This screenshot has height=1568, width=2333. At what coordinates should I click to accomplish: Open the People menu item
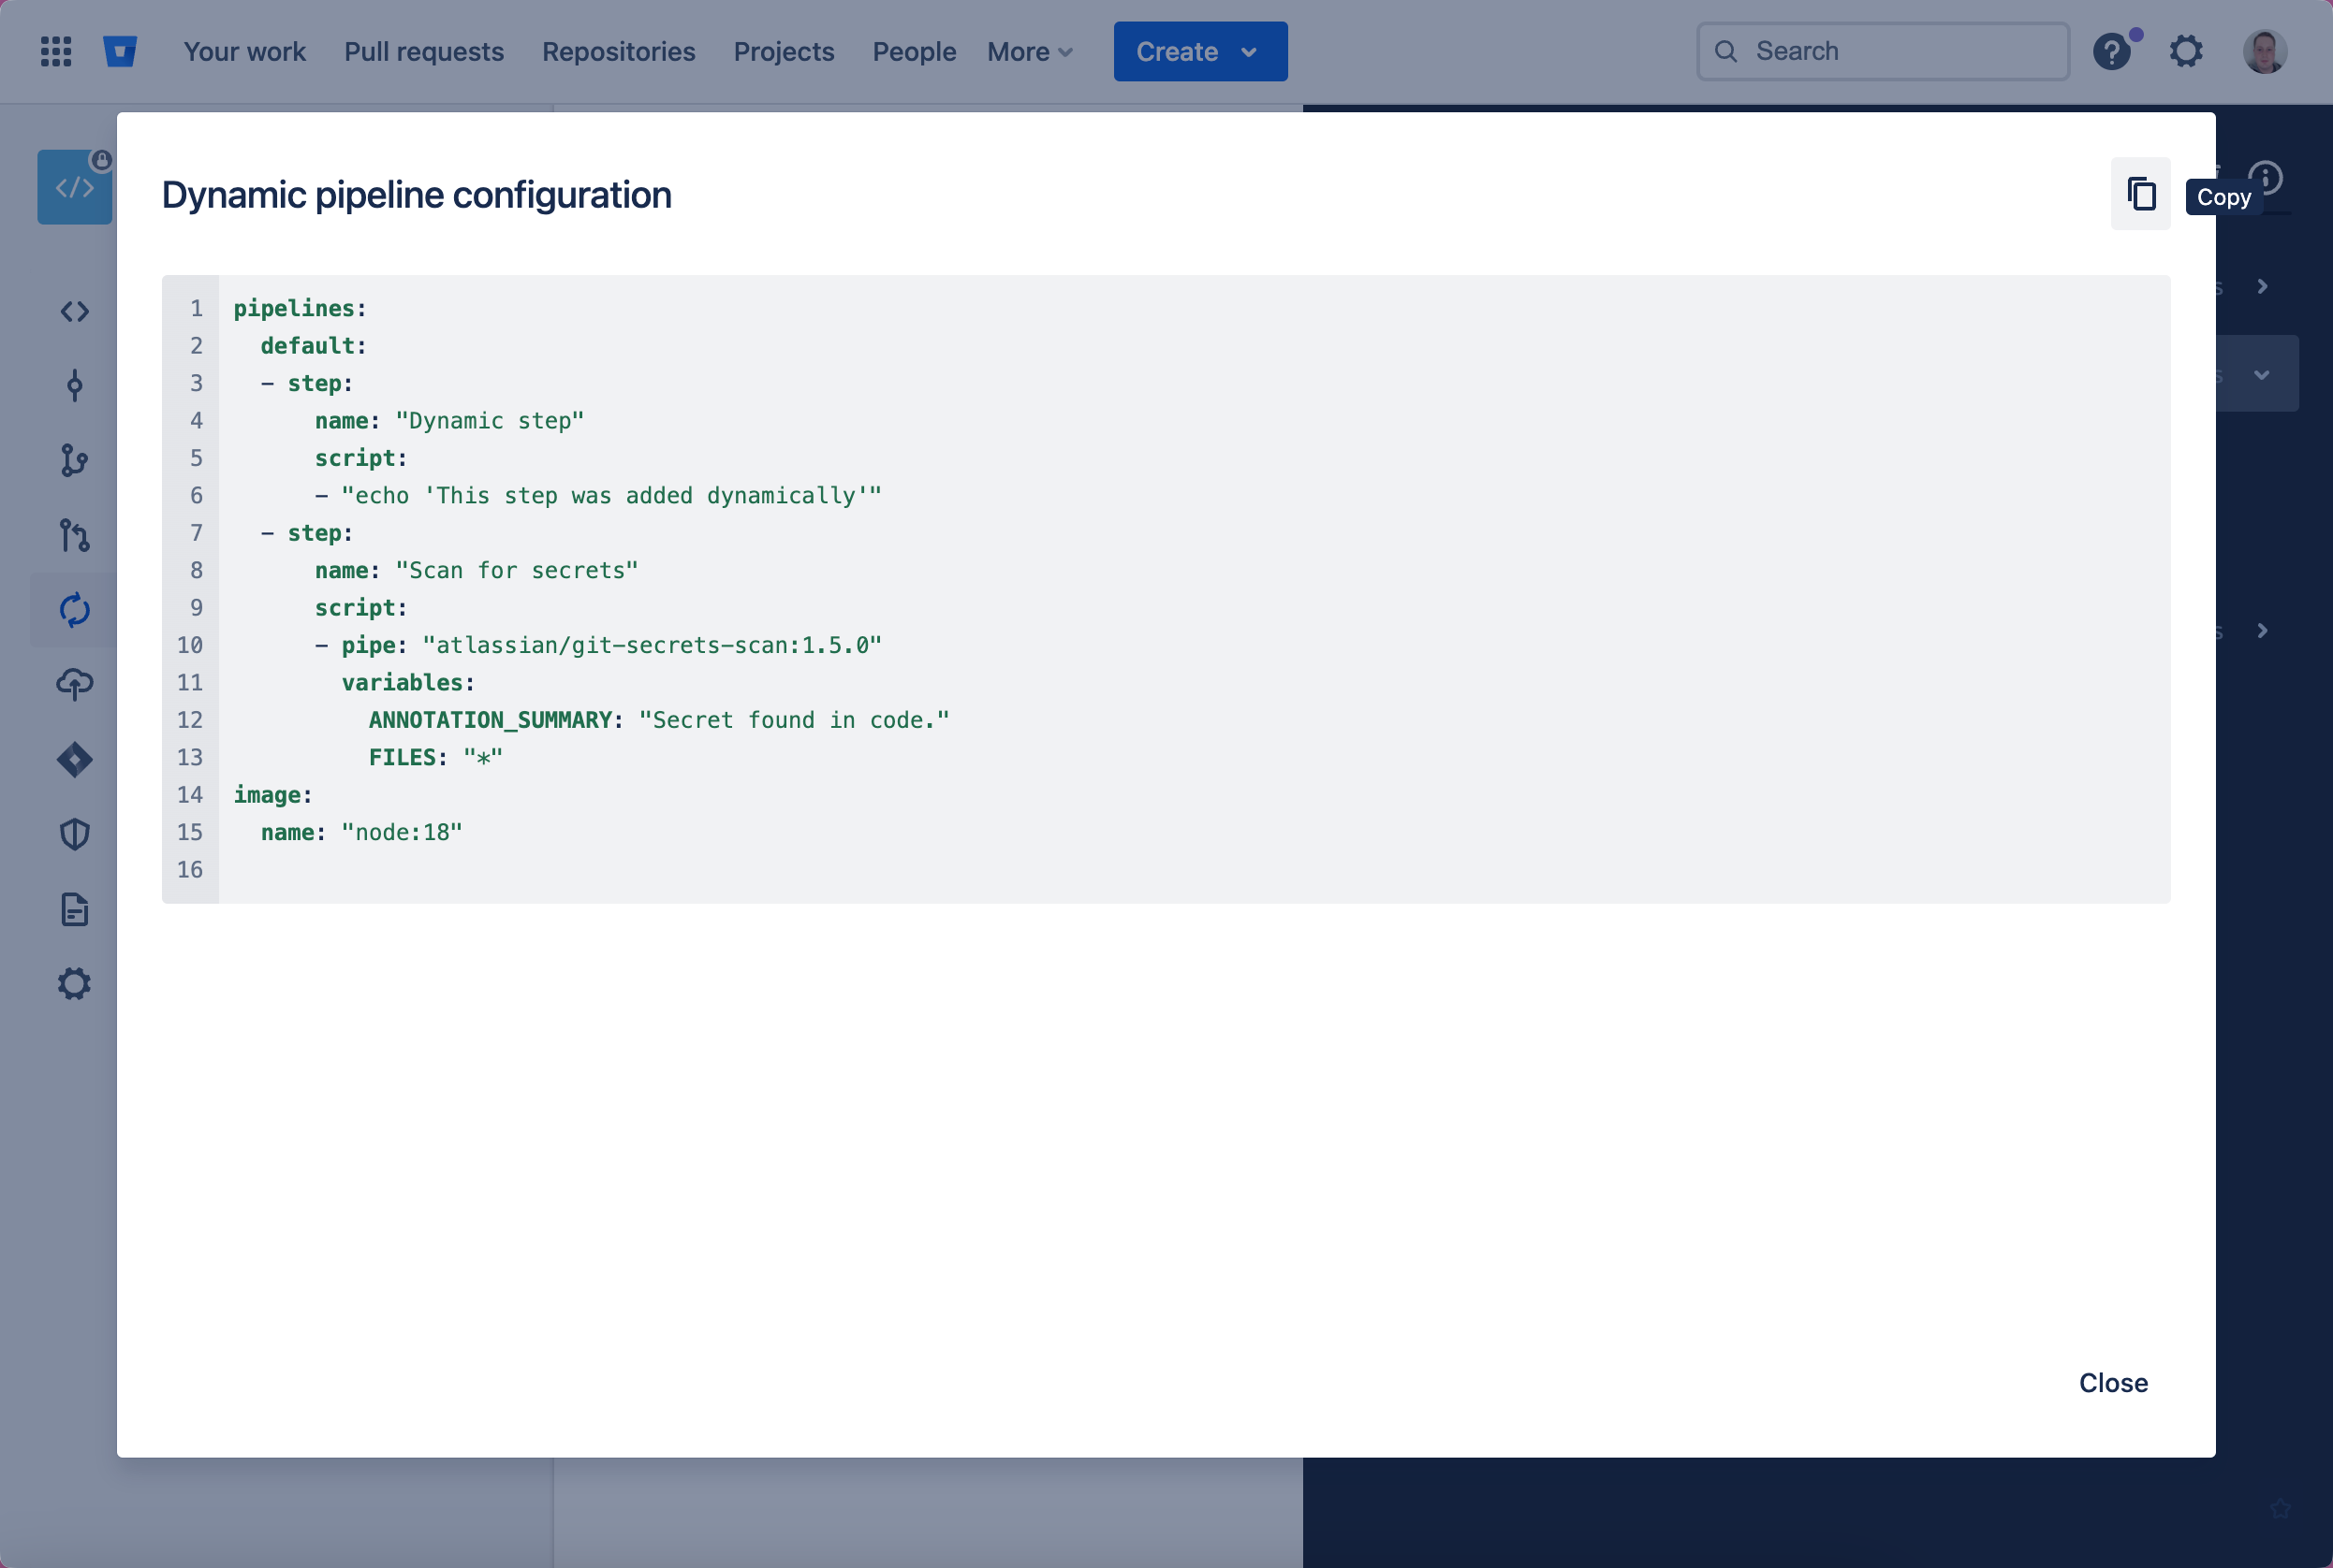tap(914, 51)
